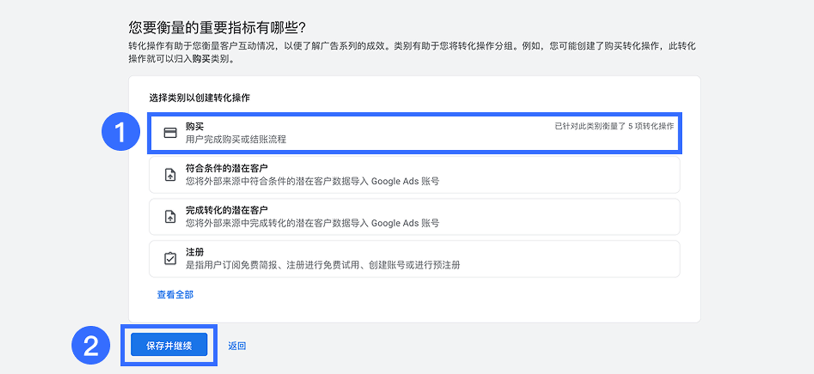Click the 选择类别以创建转化操作 section label

pyautogui.click(x=199, y=98)
